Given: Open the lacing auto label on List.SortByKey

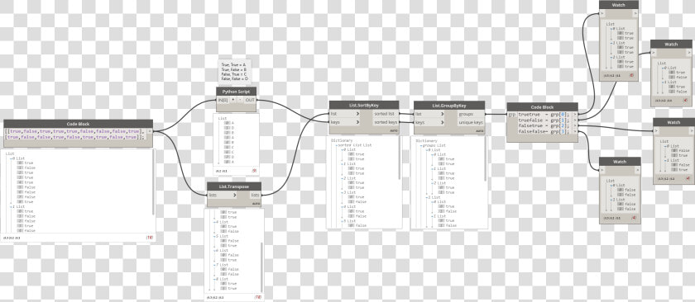Looking at the screenshot, I should click(x=393, y=131).
